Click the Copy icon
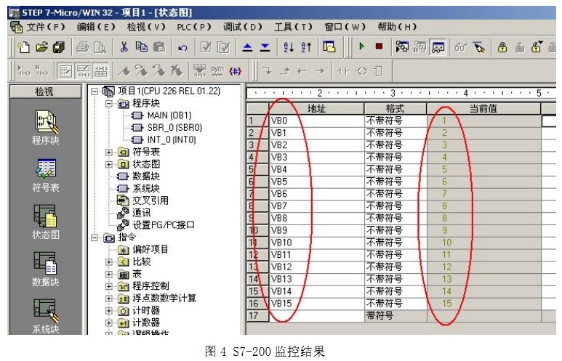The image size is (562, 361). click(x=142, y=47)
